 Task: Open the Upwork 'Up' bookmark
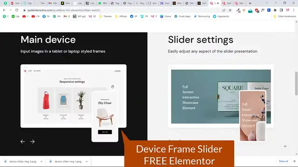[15, 17]
